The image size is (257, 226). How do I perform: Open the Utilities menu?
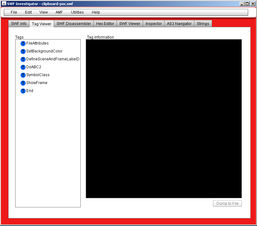pyautogui.click(x=77, y=12)
